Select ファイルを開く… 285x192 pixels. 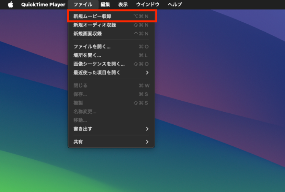tap(111, 47)
